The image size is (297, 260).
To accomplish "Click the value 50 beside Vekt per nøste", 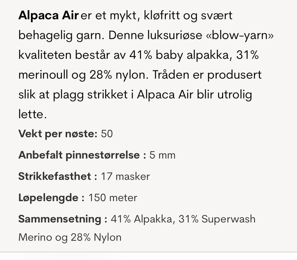I will tap(107, 134).
